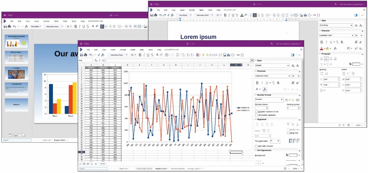Tick the Wrap text checkbox
The height and width of the screenshot is (173, 368).
(x=288, y=133)
